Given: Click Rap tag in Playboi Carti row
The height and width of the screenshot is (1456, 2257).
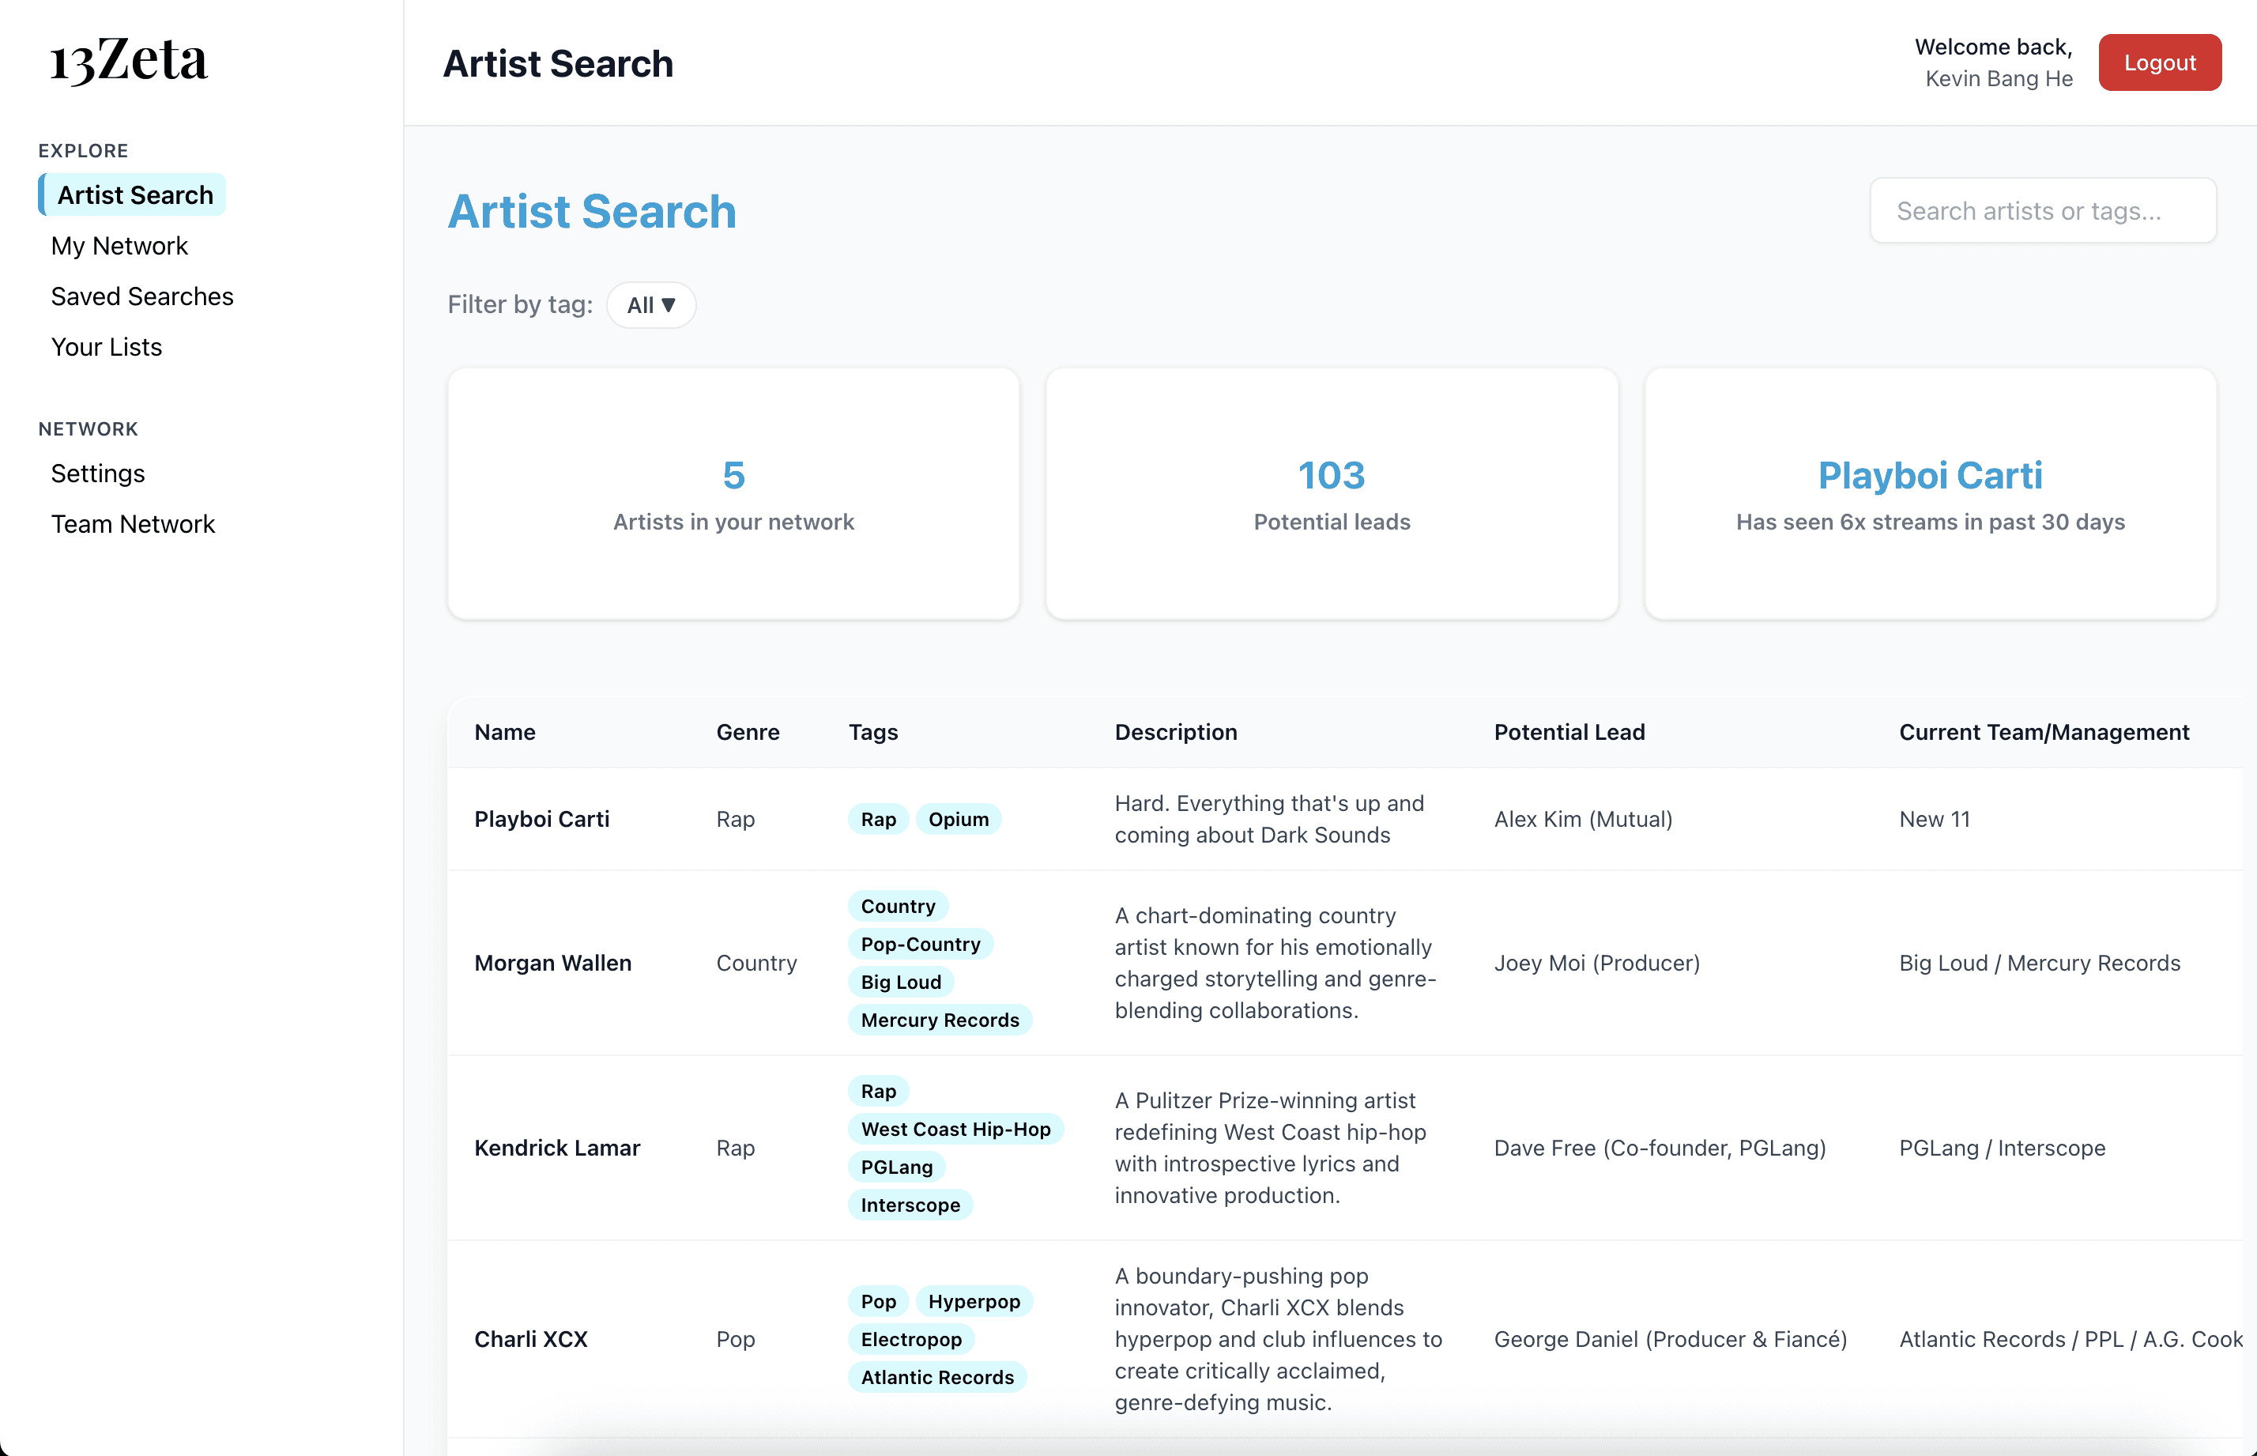Looking at the screenshot, I should (878, 819).
